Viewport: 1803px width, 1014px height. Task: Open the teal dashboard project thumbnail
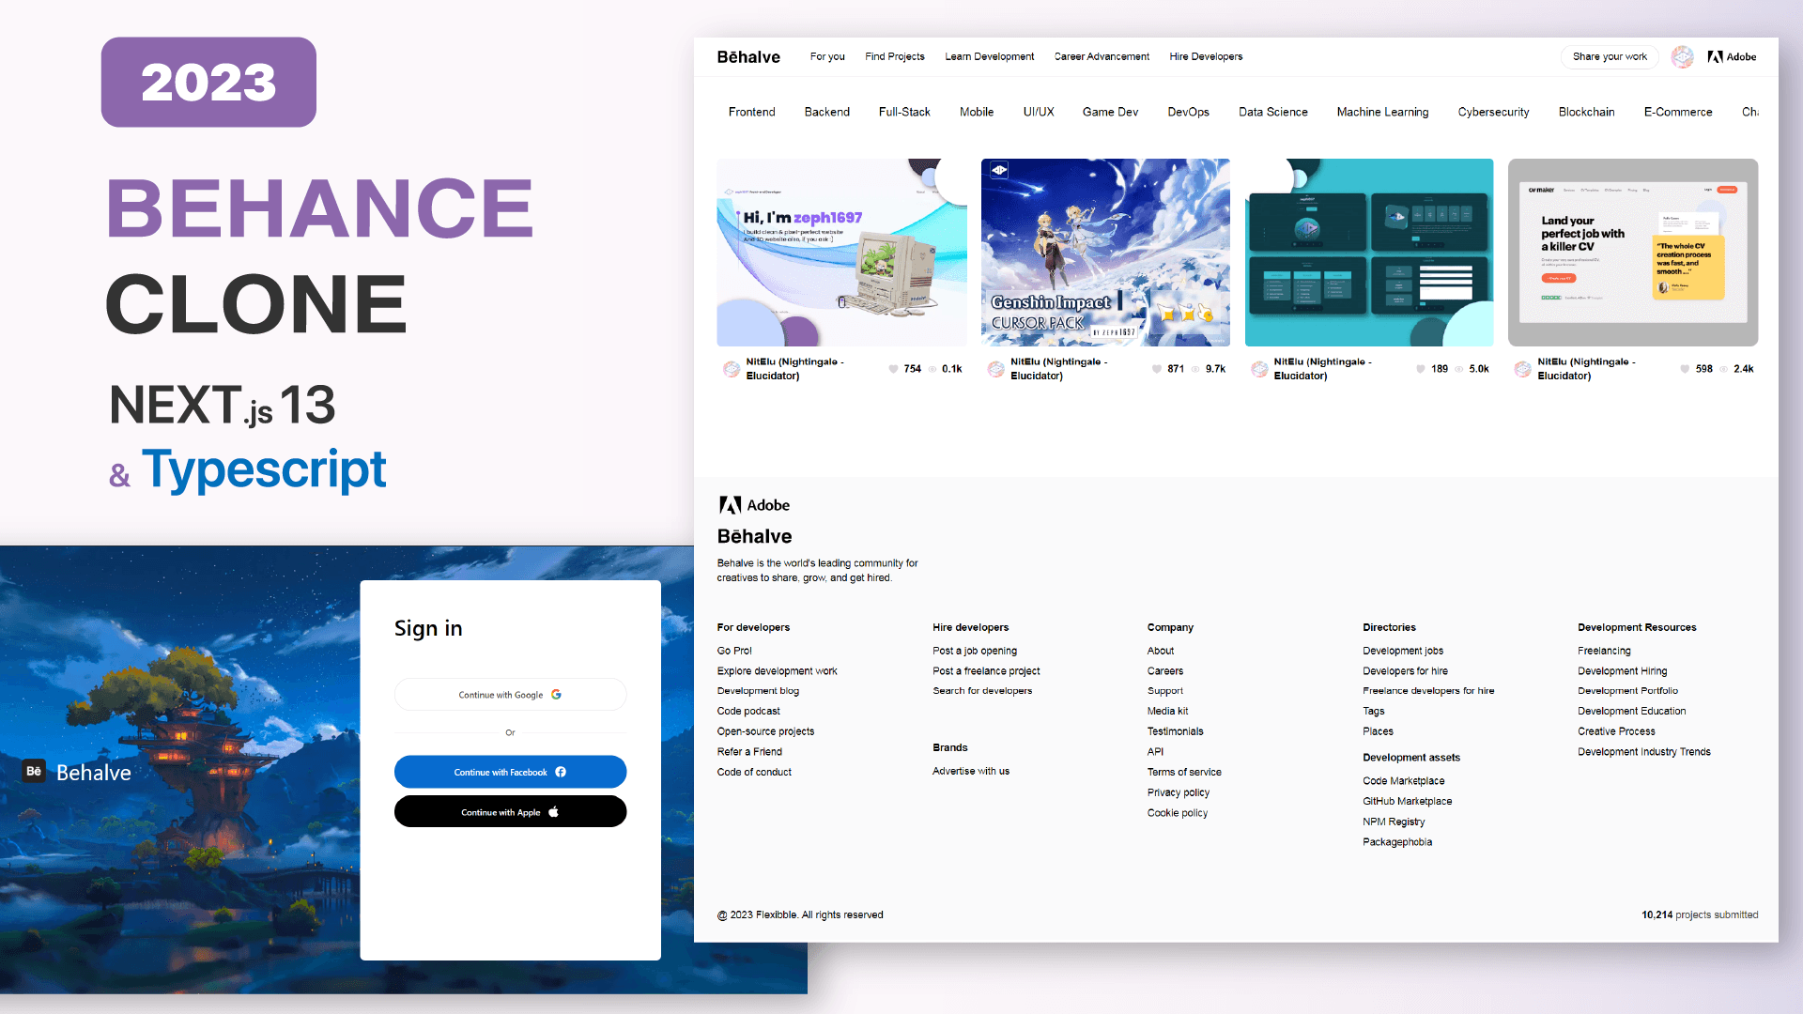(x=1369, y=253)
